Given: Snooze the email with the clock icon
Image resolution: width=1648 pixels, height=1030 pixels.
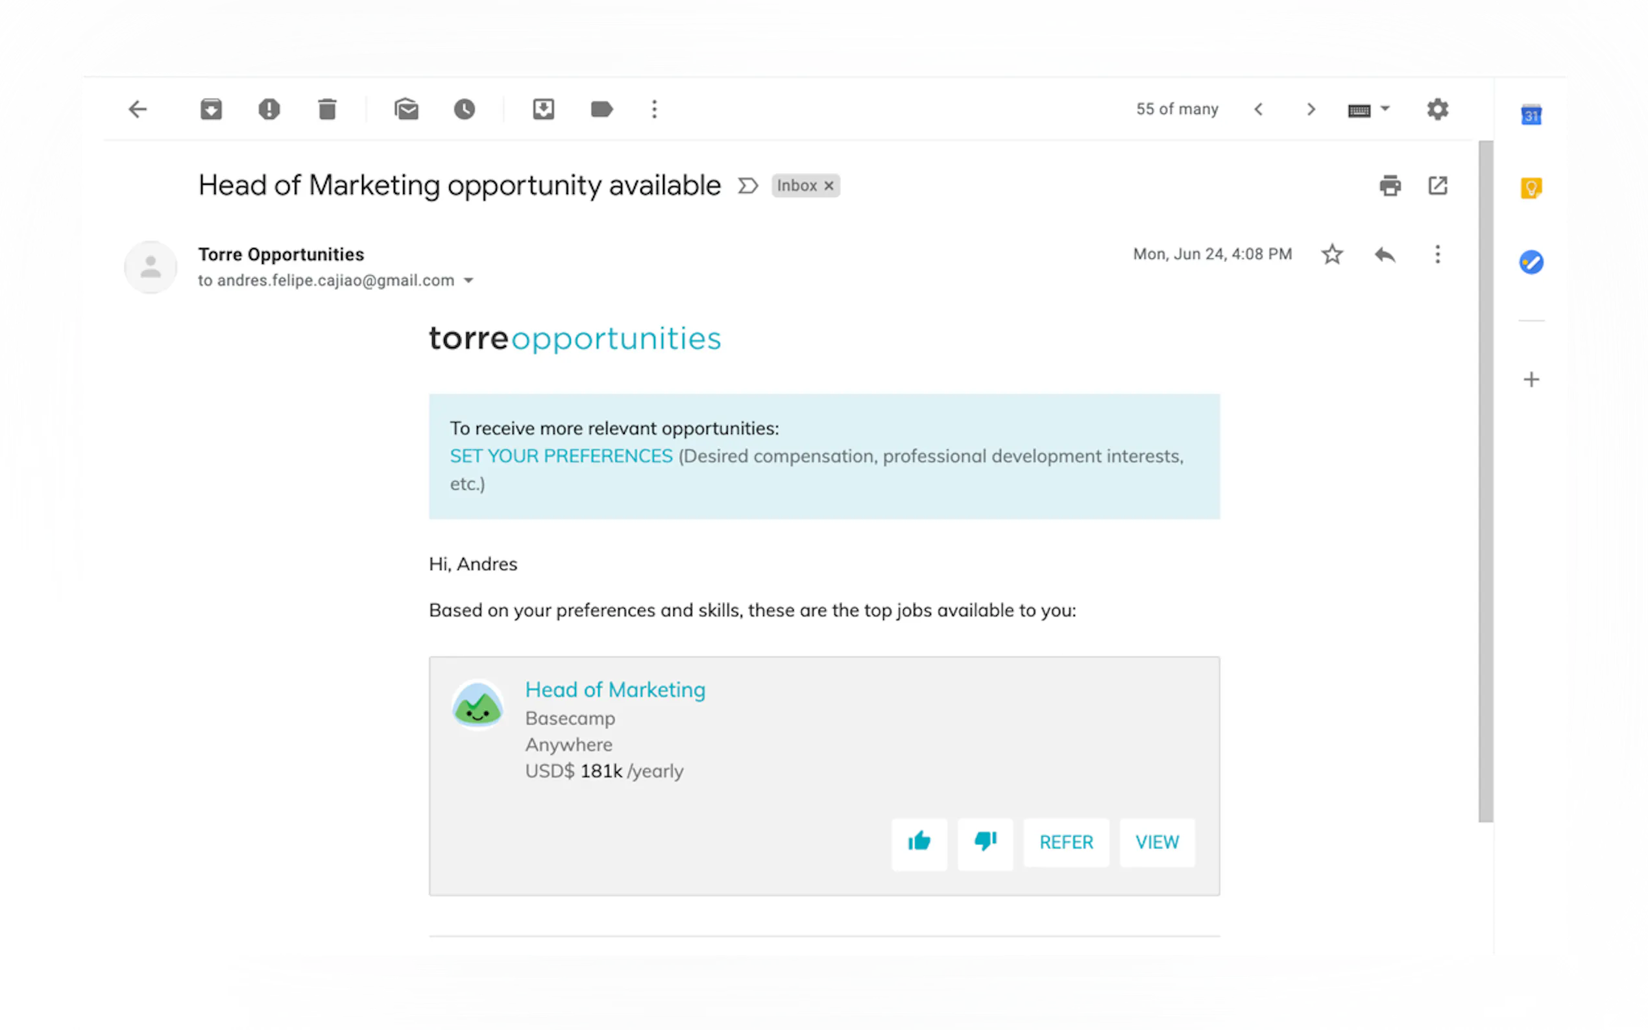Looking at the screenshot, I should 464,109.
